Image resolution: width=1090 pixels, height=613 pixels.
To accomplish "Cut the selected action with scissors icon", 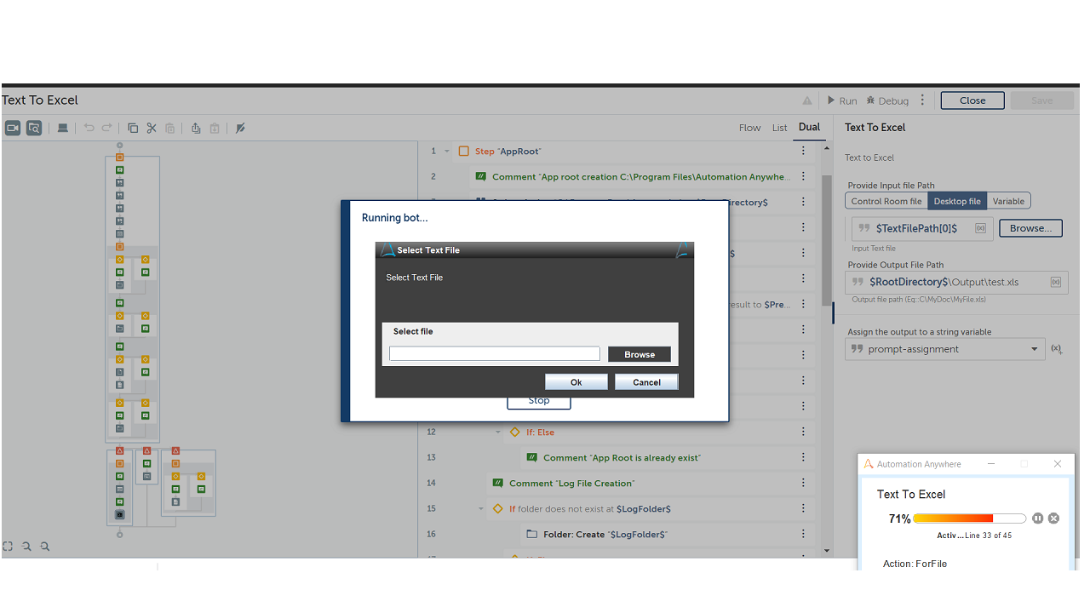I will [x=152, y=128].
